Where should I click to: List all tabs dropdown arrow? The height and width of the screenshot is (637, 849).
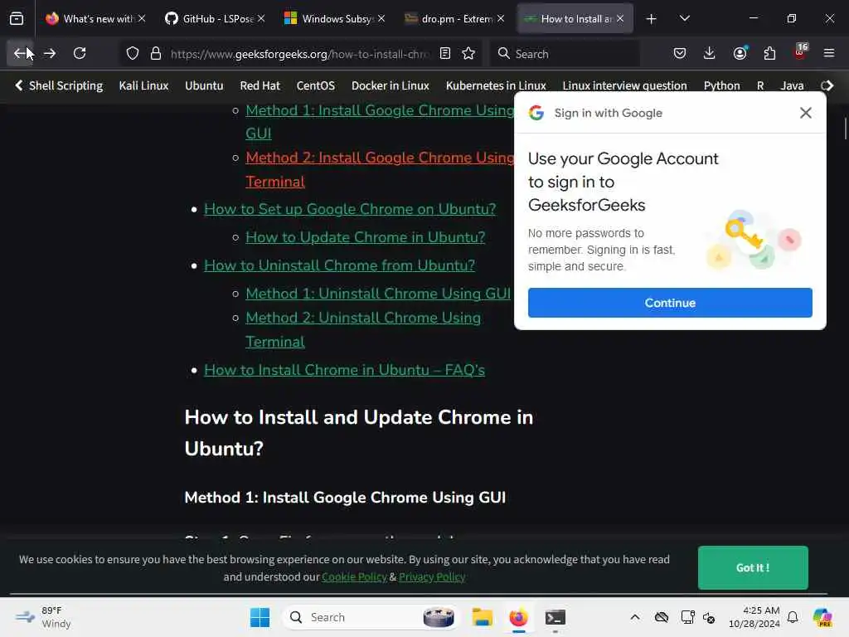click(684, 19)
